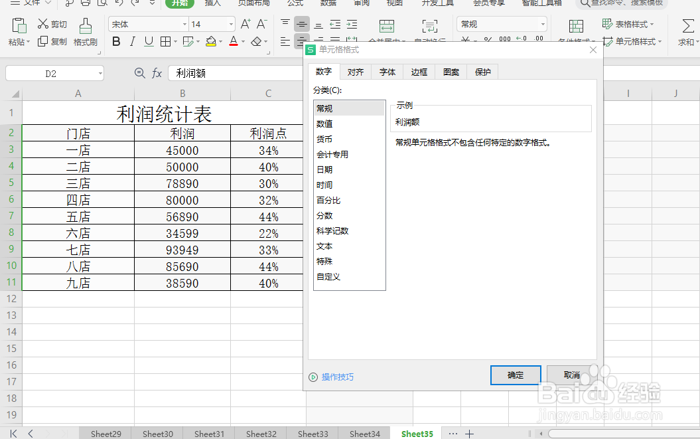The height and width of the screenshot is (439, 700).
Task: Click the Merge Cells icon
Action: [387, 27]
